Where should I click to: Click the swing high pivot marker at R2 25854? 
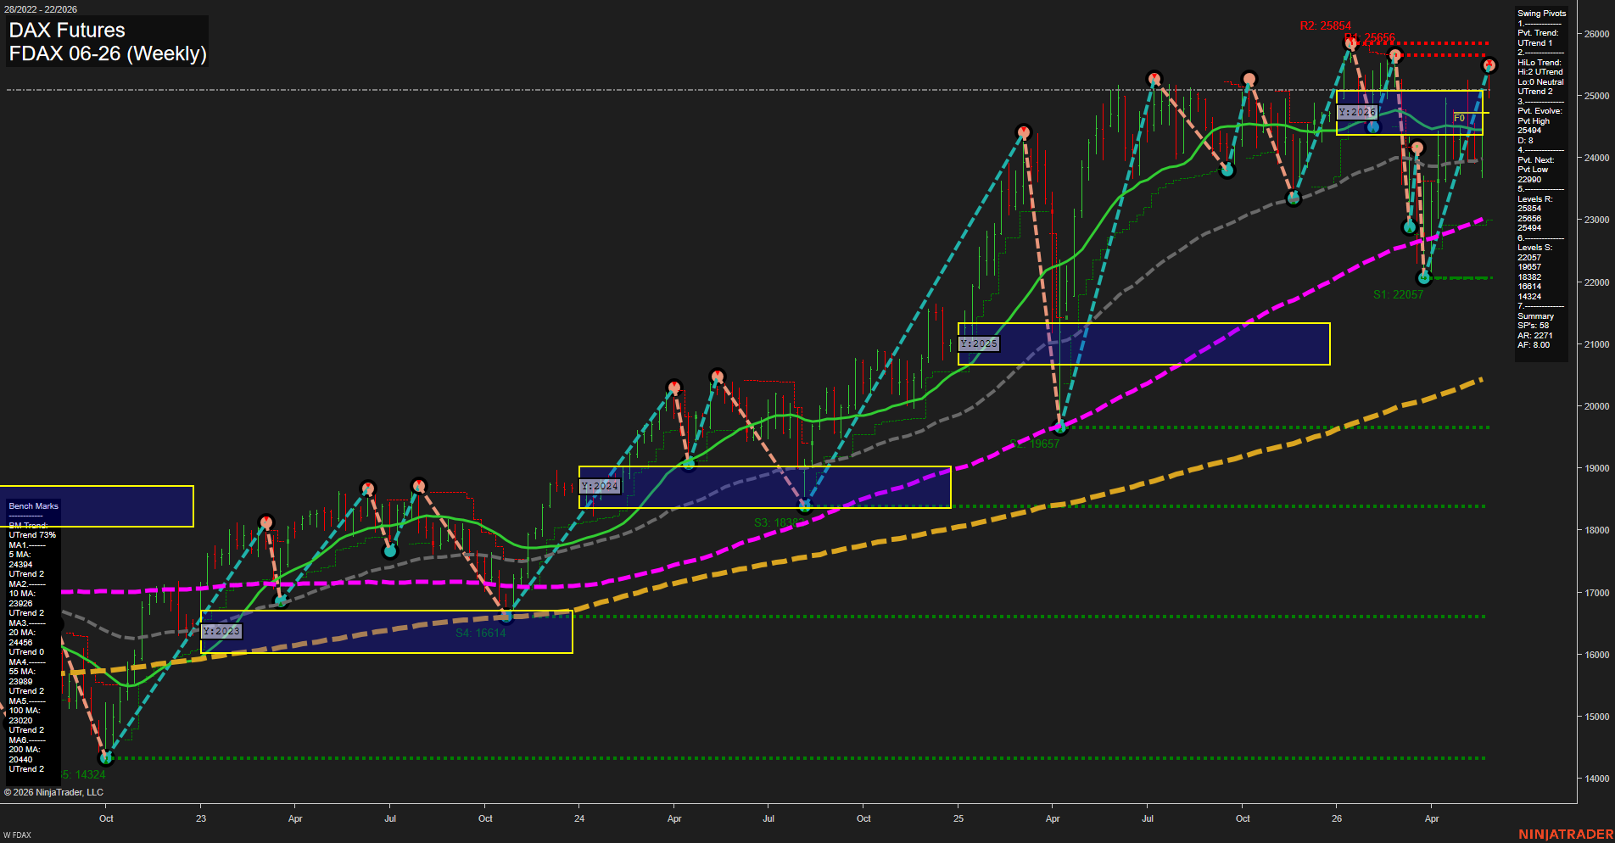[1350, 42]
